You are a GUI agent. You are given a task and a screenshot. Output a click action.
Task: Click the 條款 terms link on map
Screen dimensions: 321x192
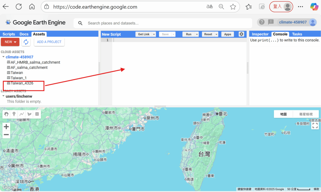(x=316, y=189)
